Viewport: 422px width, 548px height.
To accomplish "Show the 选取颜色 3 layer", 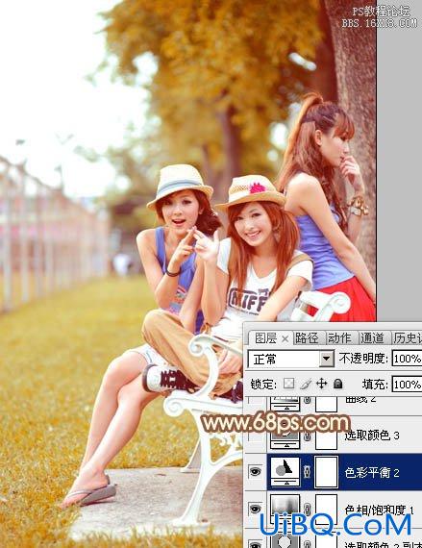I will pos(256,436).
